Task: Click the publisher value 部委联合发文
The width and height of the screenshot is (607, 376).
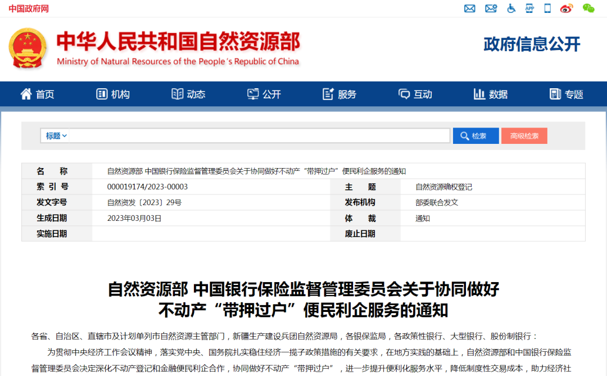Action: 437,202
